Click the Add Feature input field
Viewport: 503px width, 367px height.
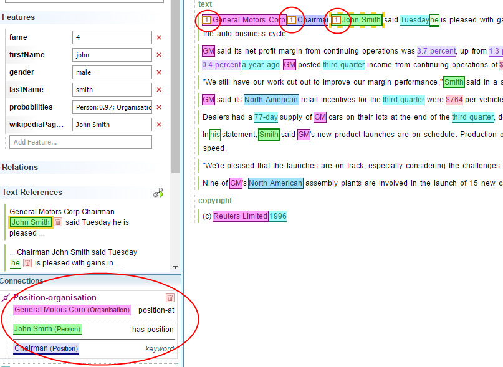(80, 142)
